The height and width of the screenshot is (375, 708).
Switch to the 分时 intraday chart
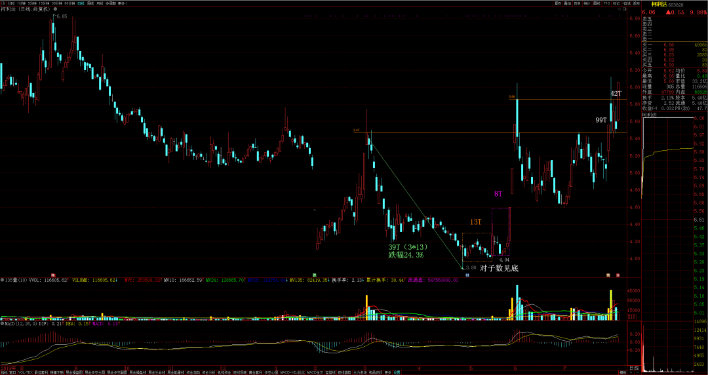[11, 3]
